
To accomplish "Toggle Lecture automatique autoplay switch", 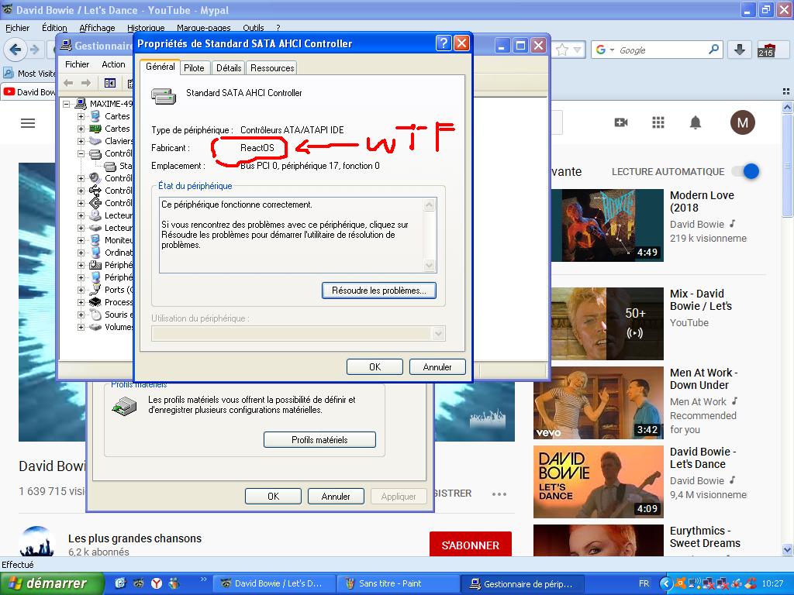I will (746, 171).
